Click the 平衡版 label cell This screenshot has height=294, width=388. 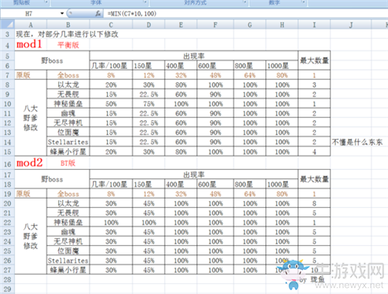coord(68,45)
